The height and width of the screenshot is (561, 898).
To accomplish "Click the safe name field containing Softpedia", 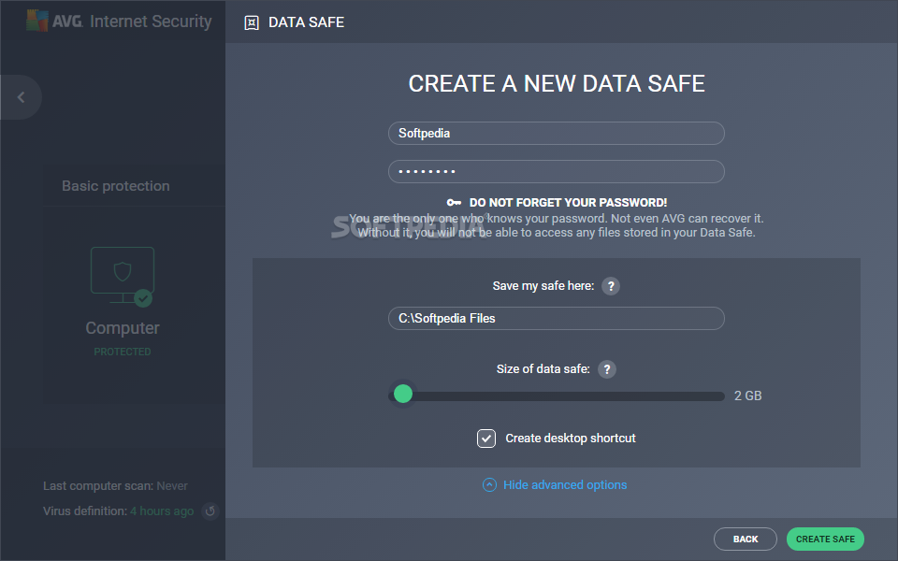I will tap(556, 134).
